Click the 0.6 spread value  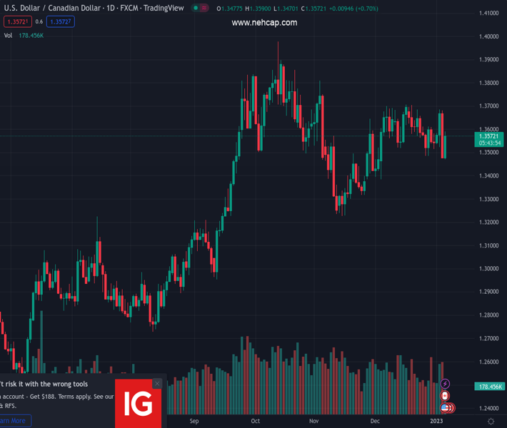coord(39,21)
